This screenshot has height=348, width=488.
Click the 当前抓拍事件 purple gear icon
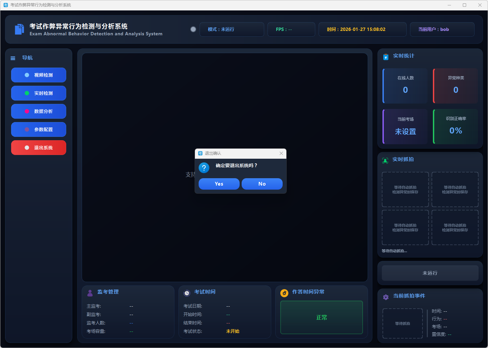[386, 297]
